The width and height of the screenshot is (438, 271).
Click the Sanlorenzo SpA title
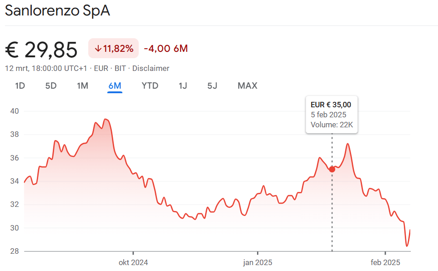(57, 11)
